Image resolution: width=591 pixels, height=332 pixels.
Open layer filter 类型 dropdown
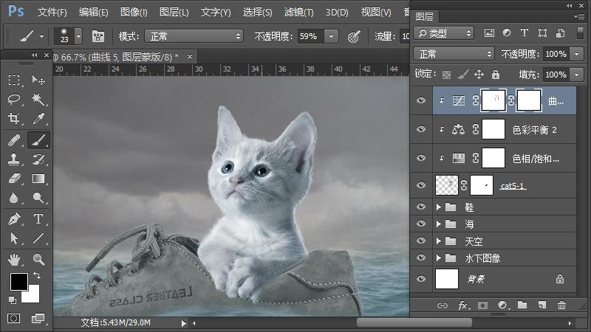tap(444, 33)
